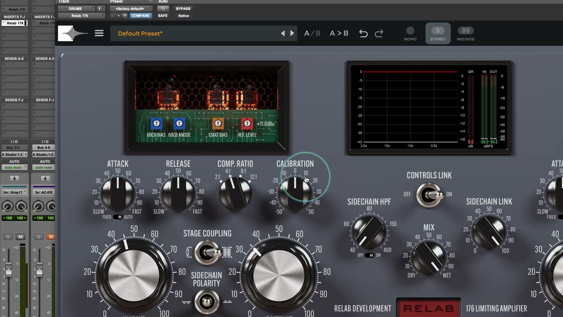Click the left pan knob on Grop17 track
The width and height of the screenshot is (563, 317).
tap(7, 206)
